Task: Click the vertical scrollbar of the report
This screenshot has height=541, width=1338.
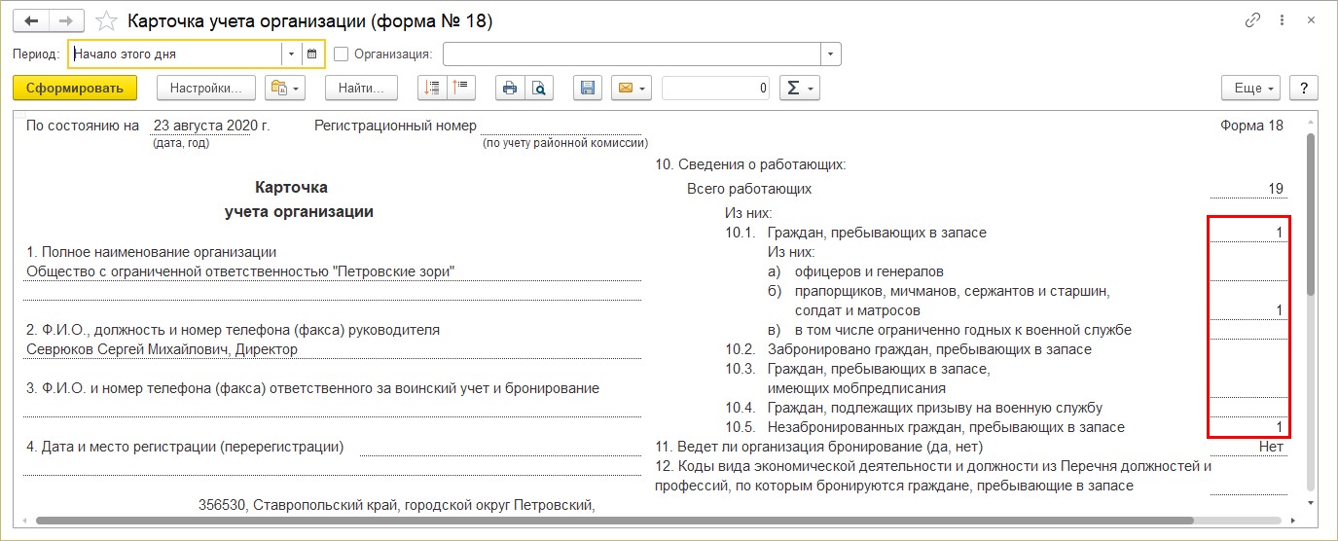Action: tap(1311, 214)
